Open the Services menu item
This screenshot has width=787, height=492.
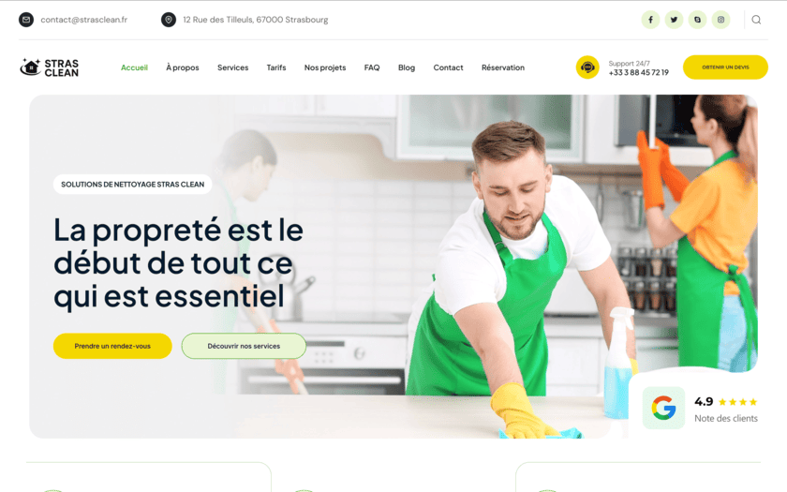pos(233,67)
